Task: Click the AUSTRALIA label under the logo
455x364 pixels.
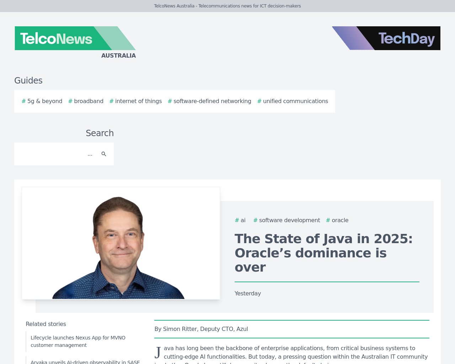Action: [118, 55]
